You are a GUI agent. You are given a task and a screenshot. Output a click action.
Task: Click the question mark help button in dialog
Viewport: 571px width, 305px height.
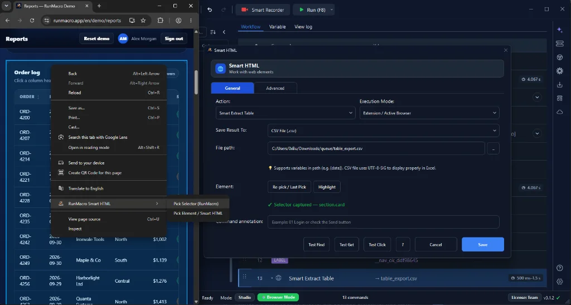[x=403, y=245]
